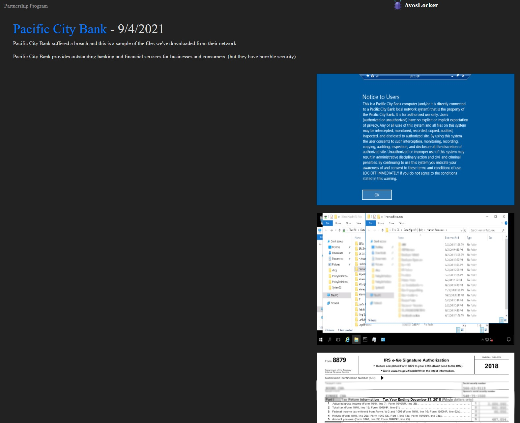
Task: Click the 9/4/2021 date text
Action: (x=141, y=29)
